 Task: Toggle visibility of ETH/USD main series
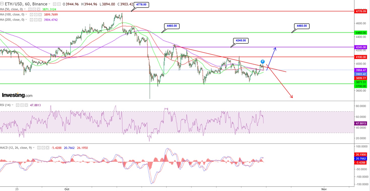54,4
